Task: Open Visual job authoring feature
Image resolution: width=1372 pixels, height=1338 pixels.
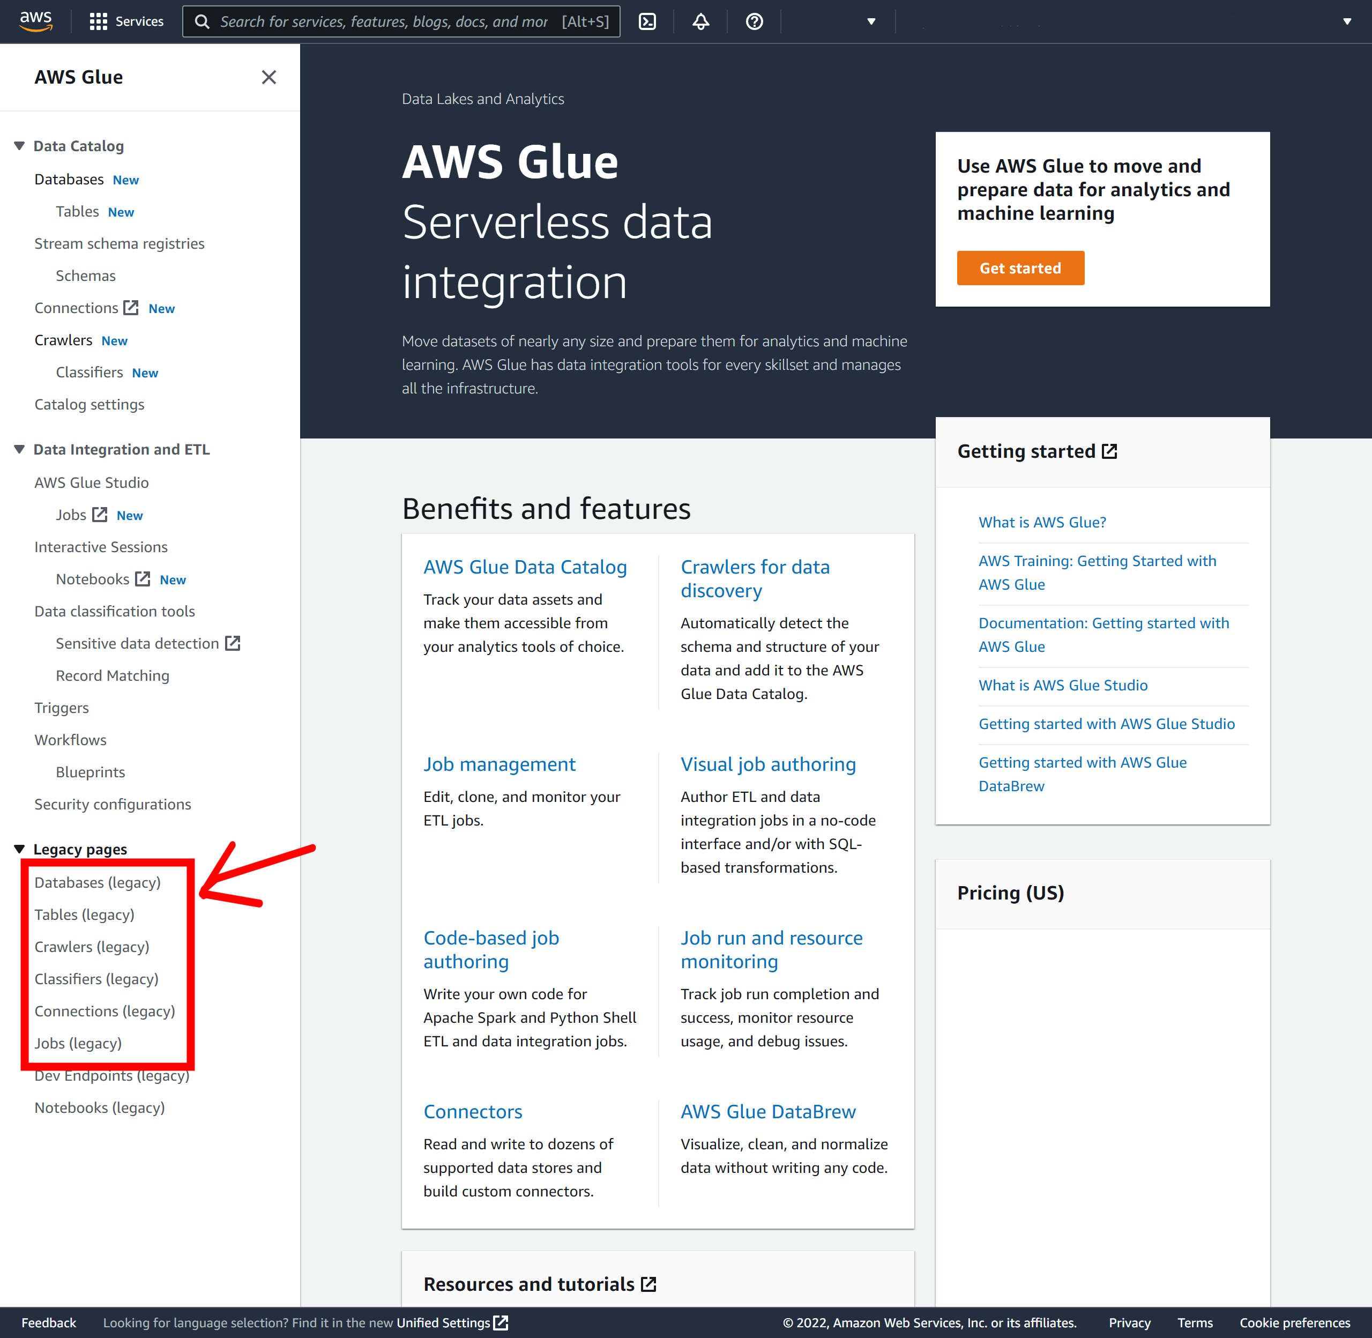Action: click(x=768, y=765)
